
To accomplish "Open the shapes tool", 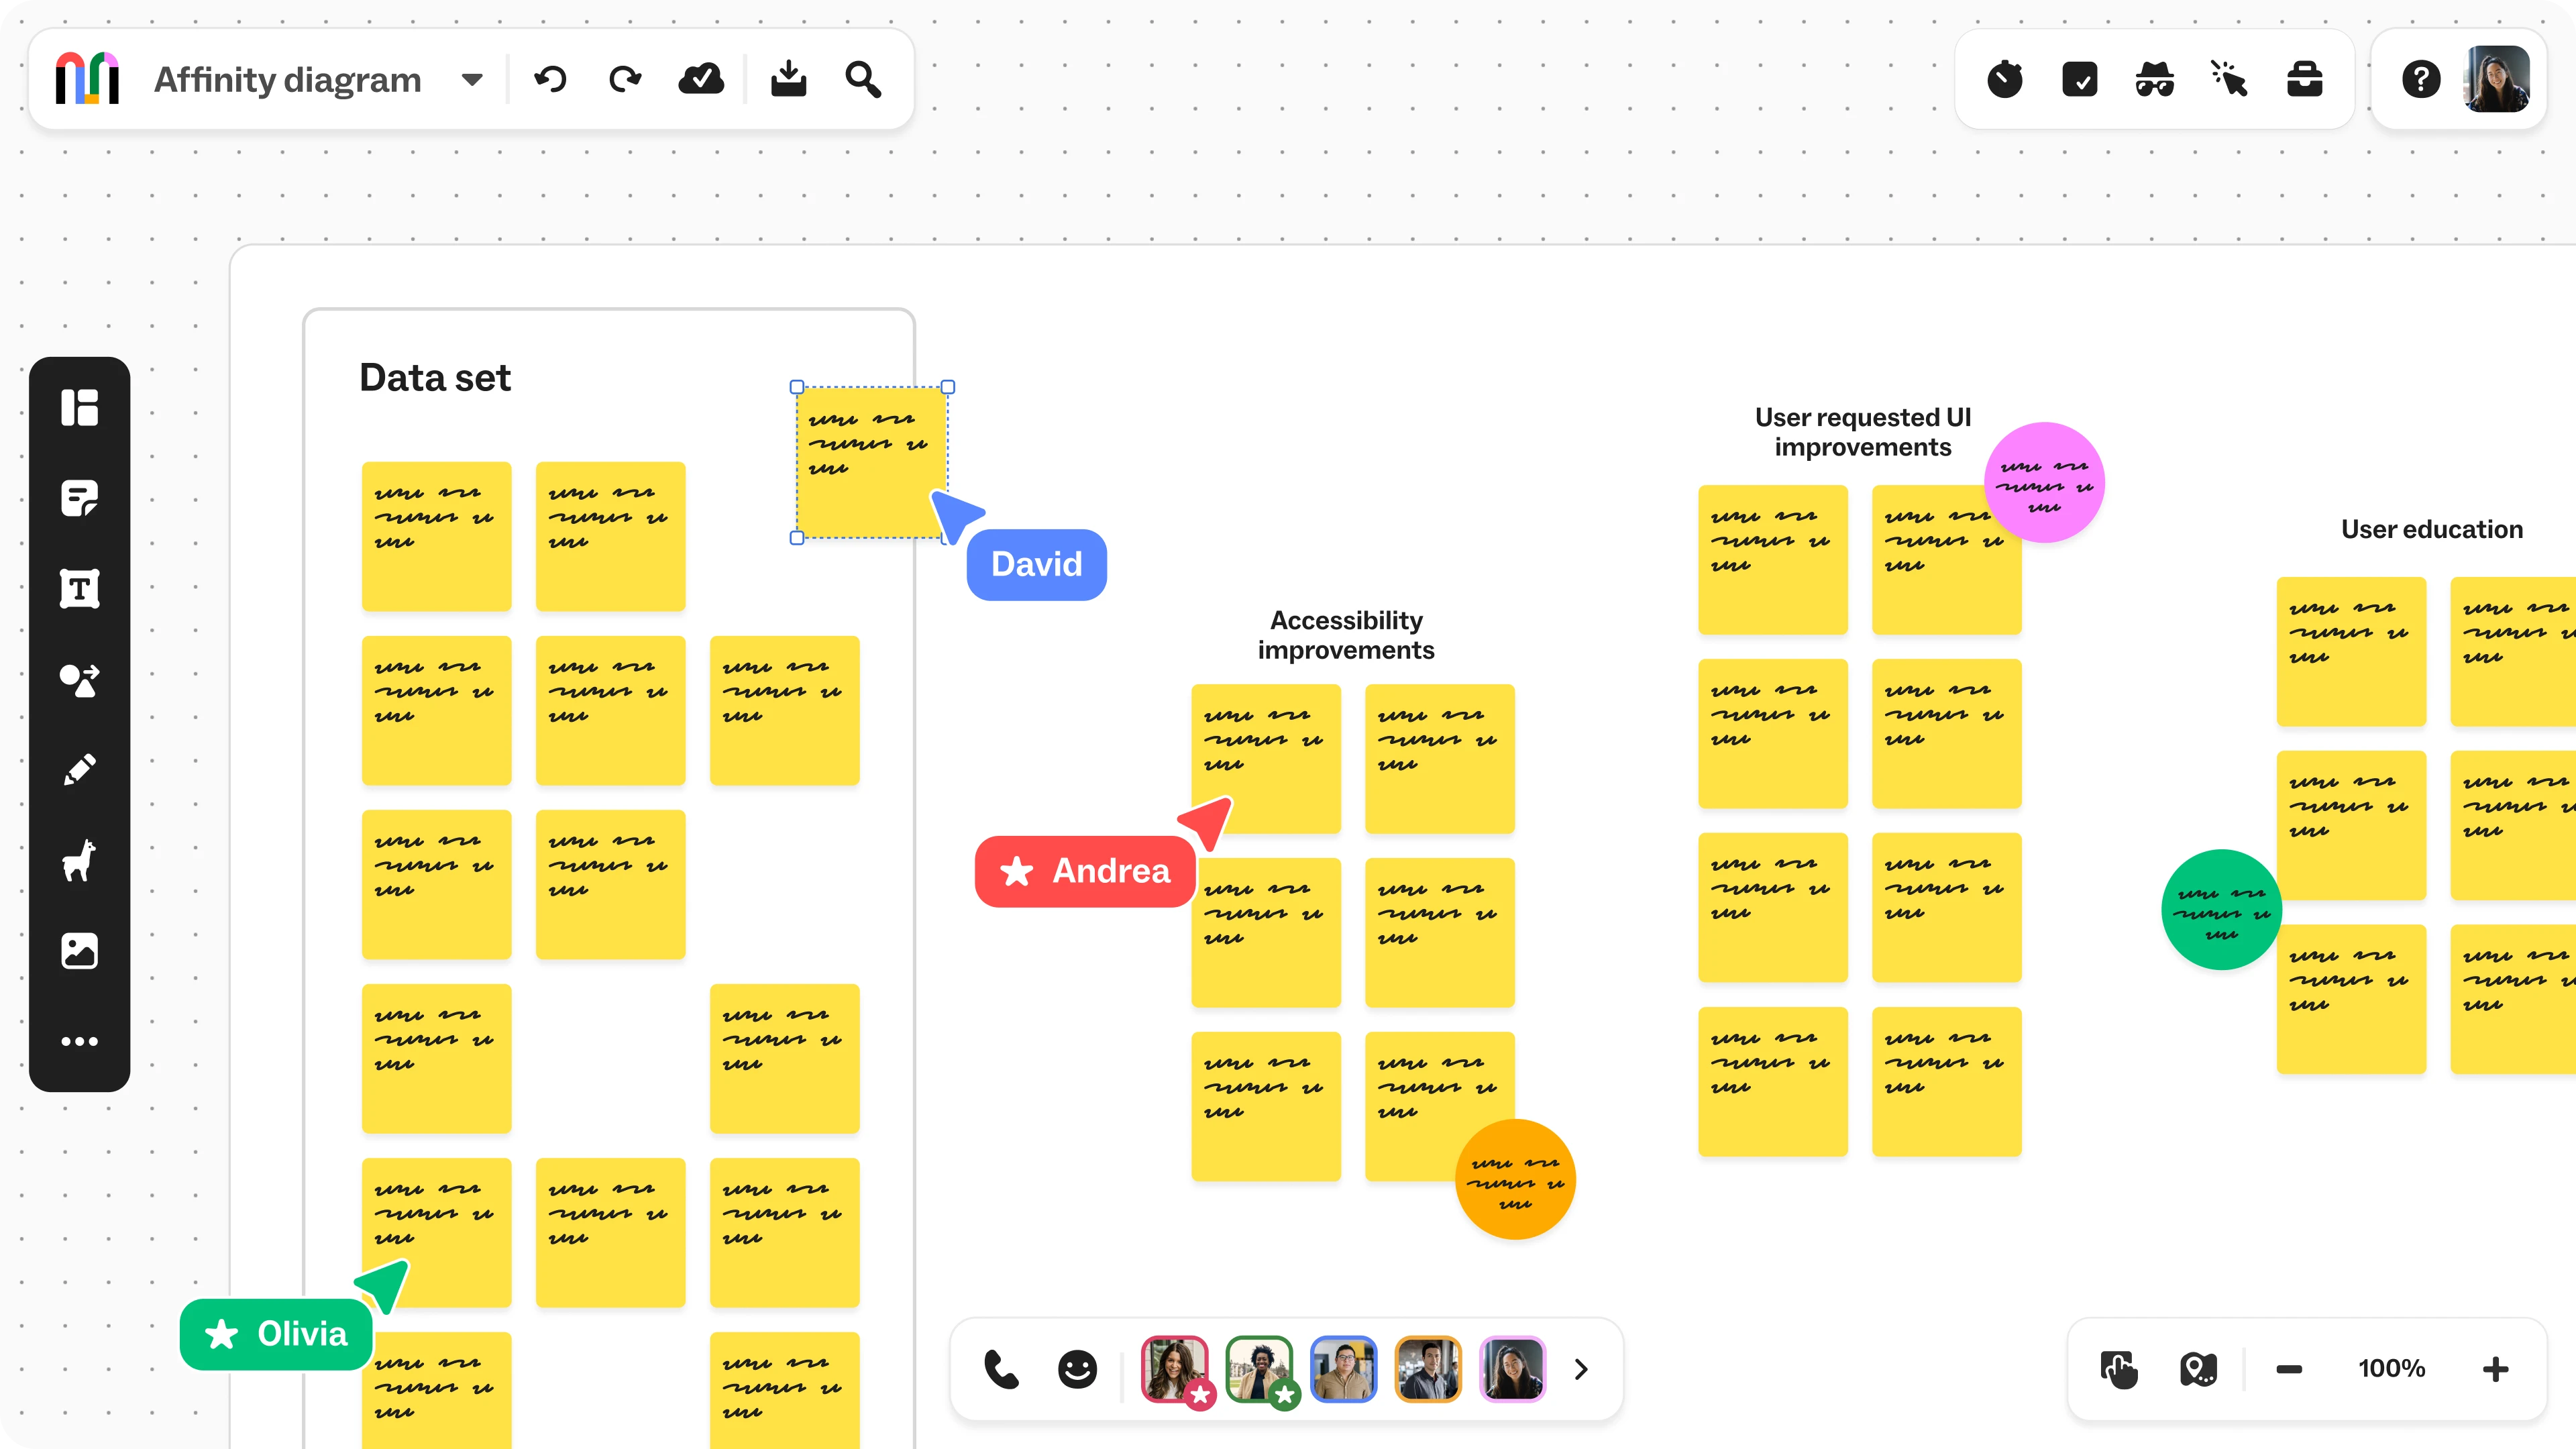I will pyautogui.click(x=79, y=680).
